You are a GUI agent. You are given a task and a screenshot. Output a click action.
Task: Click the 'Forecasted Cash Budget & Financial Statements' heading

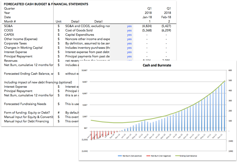(46, 4)
